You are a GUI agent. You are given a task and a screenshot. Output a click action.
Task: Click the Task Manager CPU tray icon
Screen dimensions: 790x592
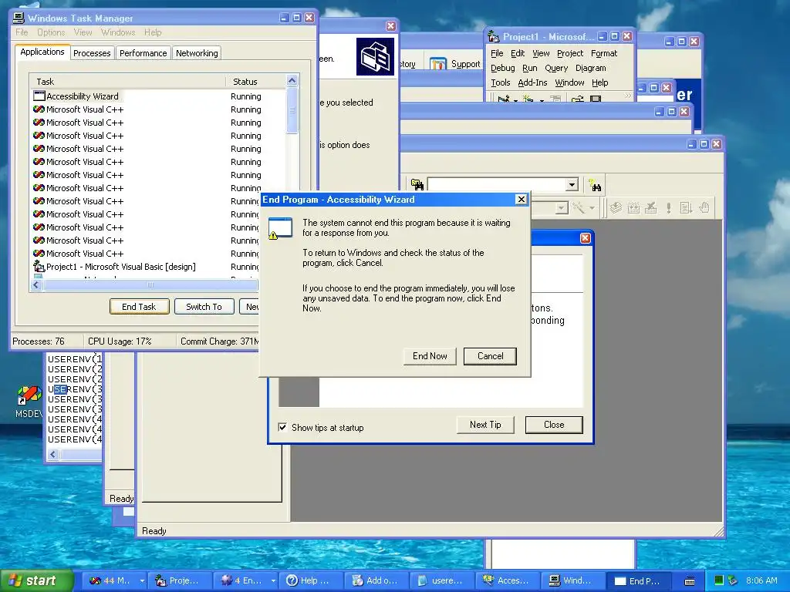point(719,580)
